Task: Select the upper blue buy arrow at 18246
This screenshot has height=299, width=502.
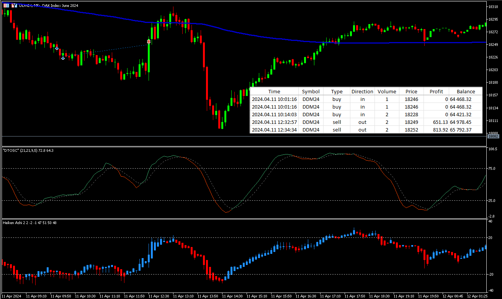Action: [57, 49]
